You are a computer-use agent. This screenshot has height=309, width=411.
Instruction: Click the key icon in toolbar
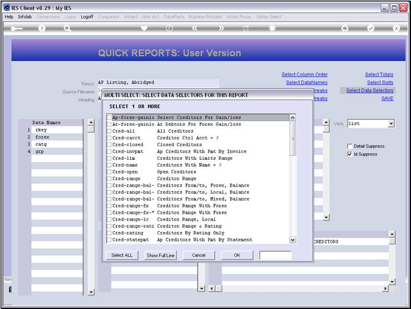16,28
